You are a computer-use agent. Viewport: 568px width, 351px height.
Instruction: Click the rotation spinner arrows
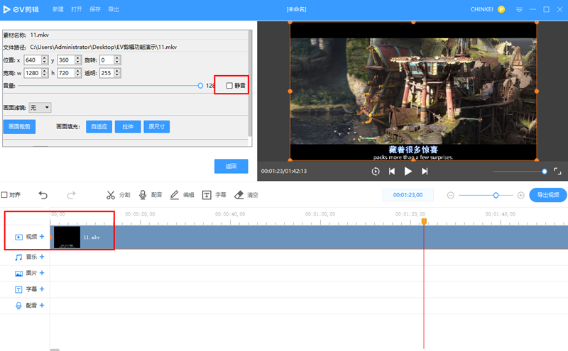(x=117, y=60)
